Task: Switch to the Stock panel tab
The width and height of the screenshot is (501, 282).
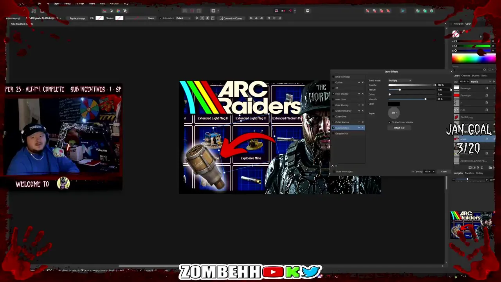Action: (x=484, y=76)
